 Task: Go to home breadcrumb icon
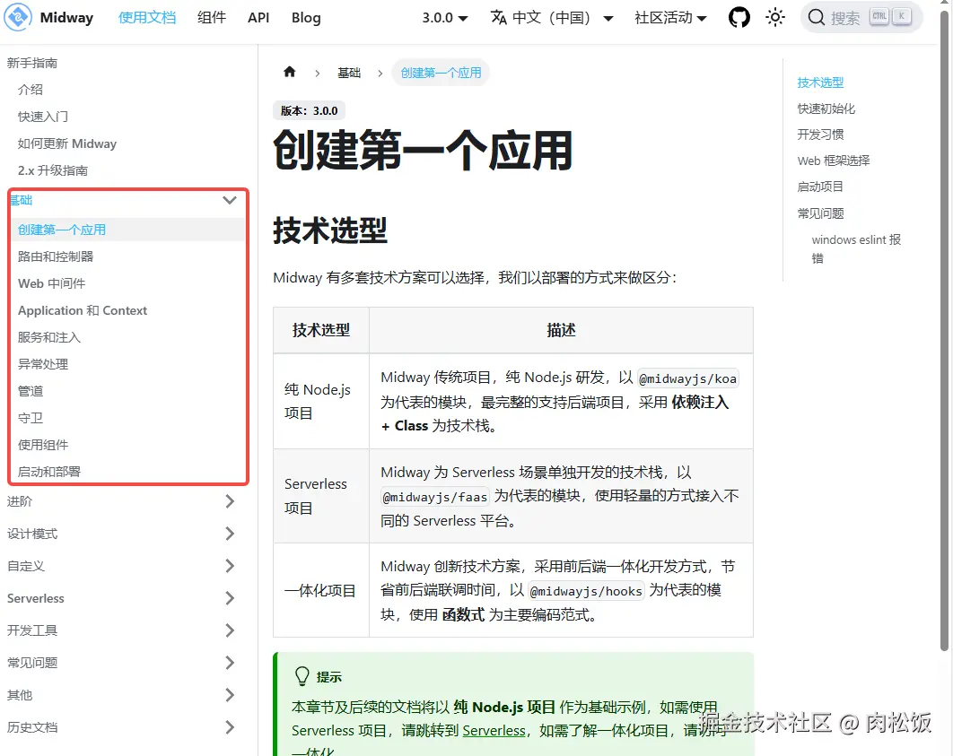[289, 73]
